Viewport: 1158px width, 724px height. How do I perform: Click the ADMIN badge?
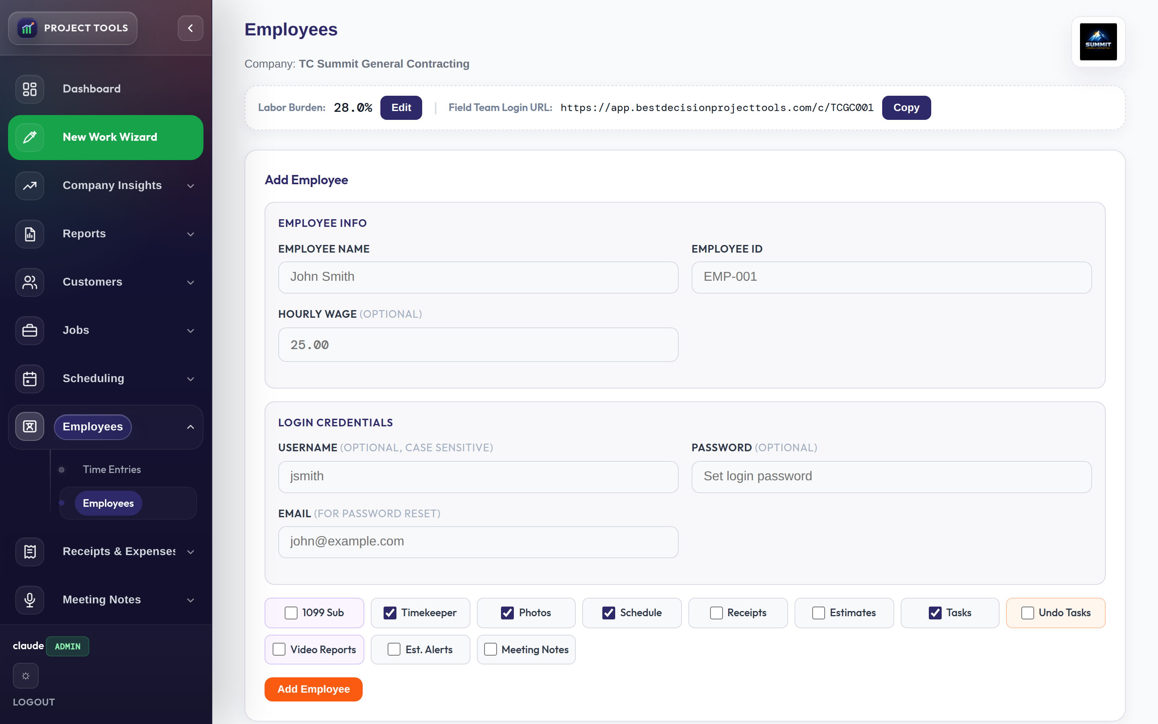pyautogui.click(x=68, y=646)
